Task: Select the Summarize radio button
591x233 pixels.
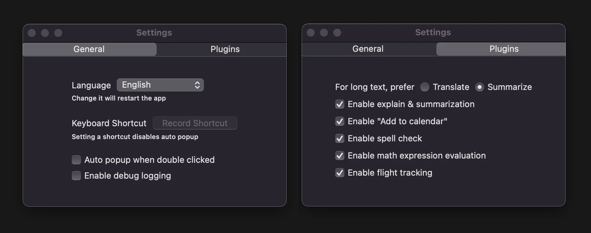Action: (x=480, y=87)
